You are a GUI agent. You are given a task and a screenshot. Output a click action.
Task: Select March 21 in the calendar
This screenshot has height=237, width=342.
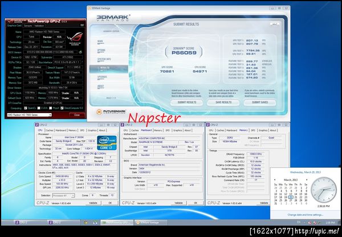pyautogui.click(x=296, y=197)
